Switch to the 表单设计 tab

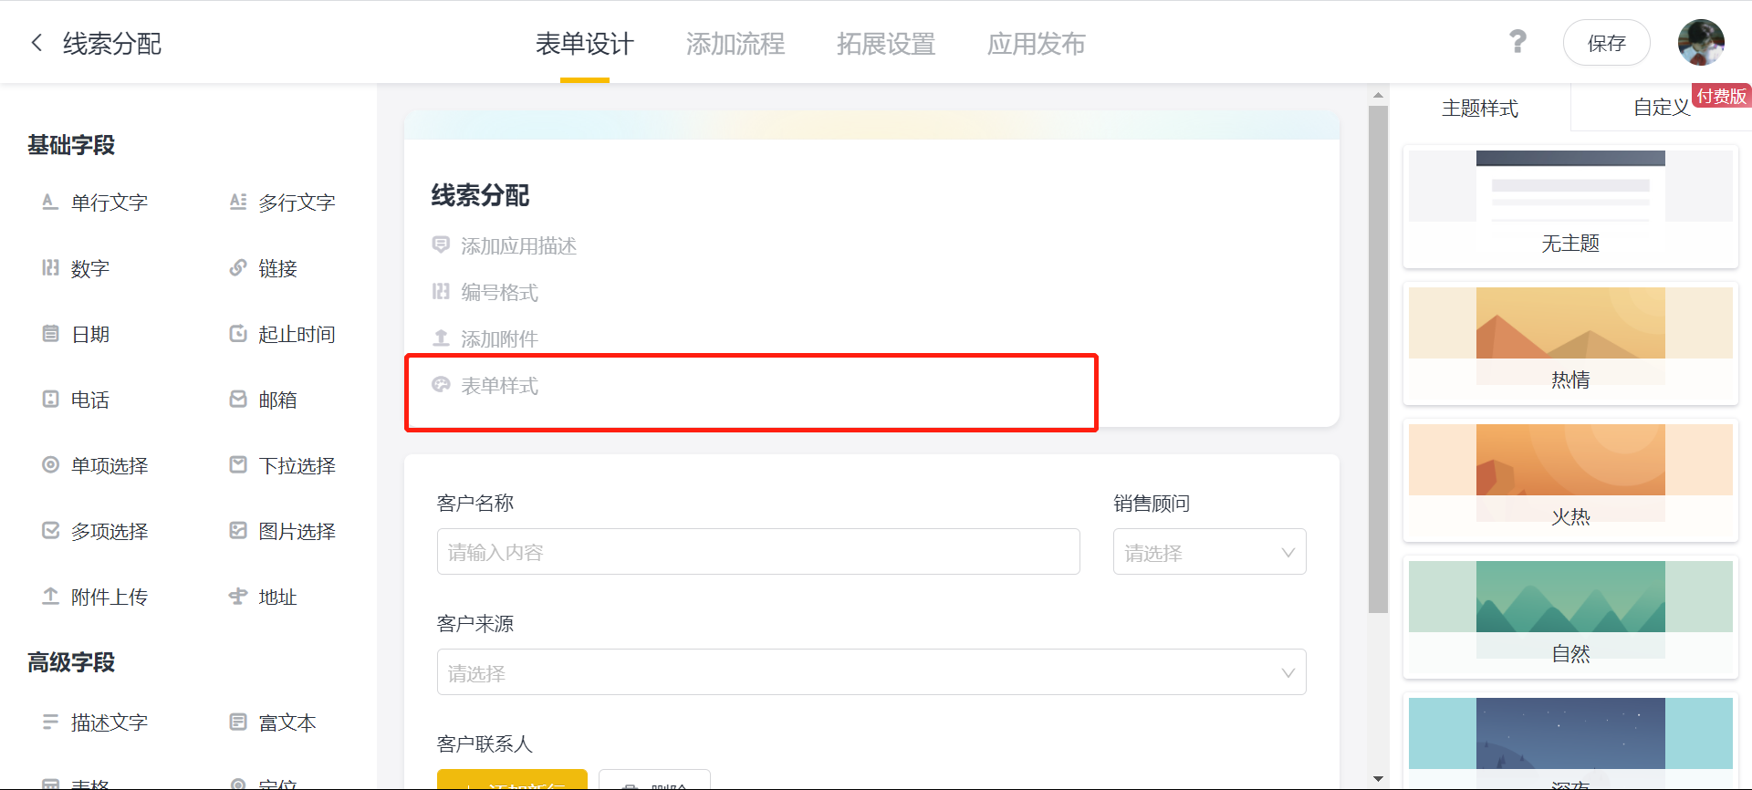[584, 44]
